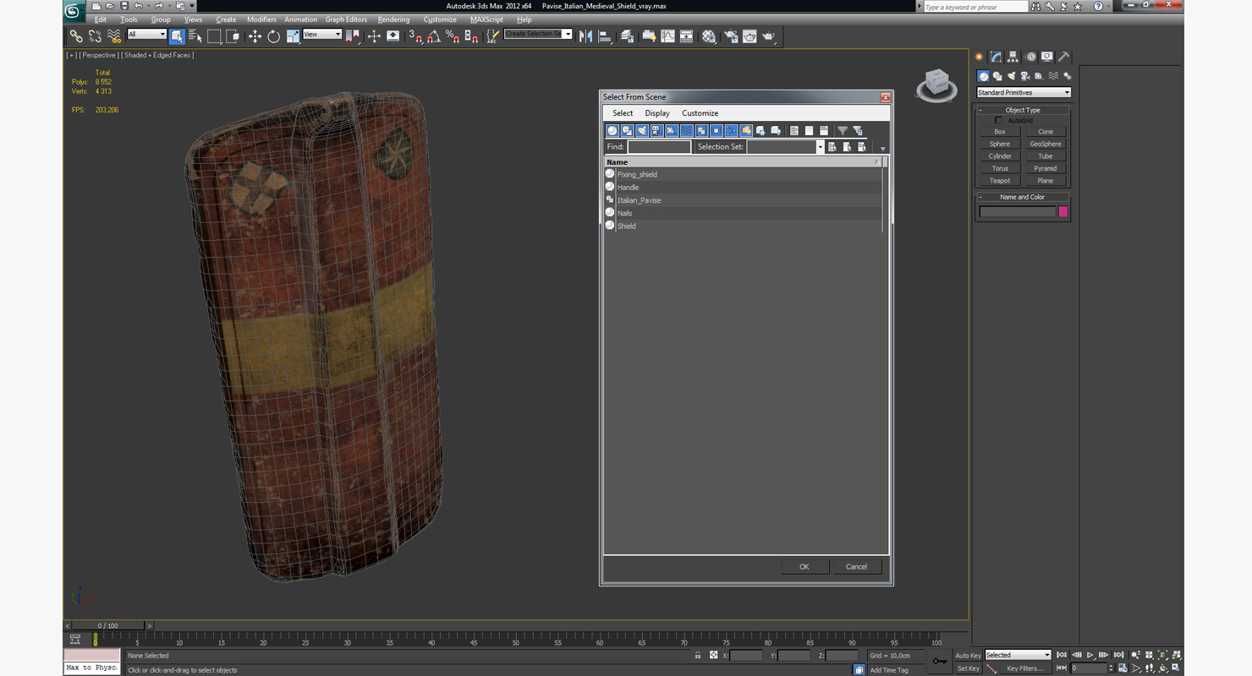Open the dialog's Display menu
The width and height of the screenshot is (1252, 676).
(657, 113)
